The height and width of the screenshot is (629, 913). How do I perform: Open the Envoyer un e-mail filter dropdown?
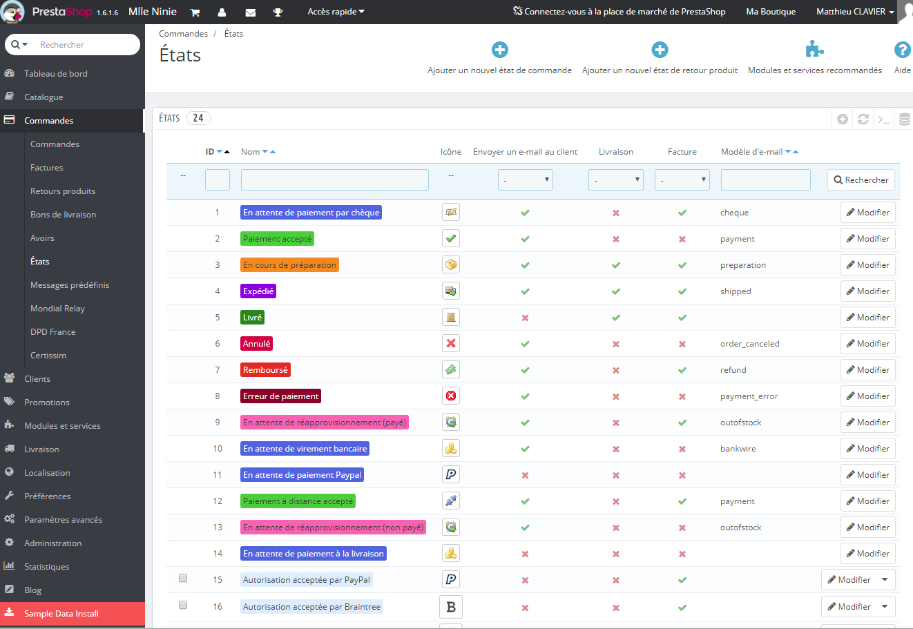pyautogui.click(x=525, y=180)
